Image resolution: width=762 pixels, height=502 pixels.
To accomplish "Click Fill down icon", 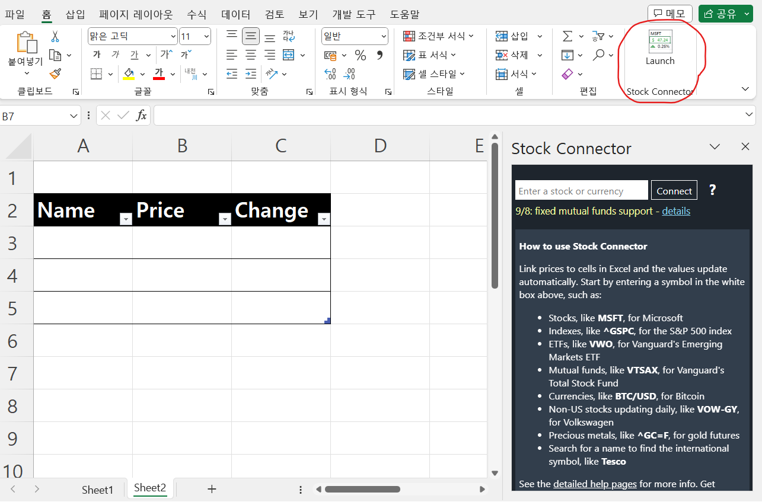I will [x=567, y=55].
